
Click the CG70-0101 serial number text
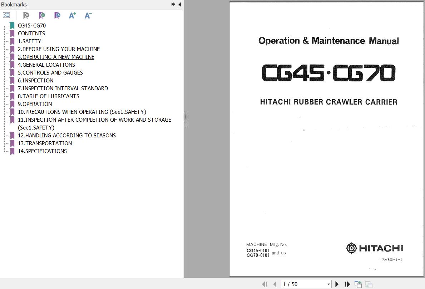pos(258,255)
